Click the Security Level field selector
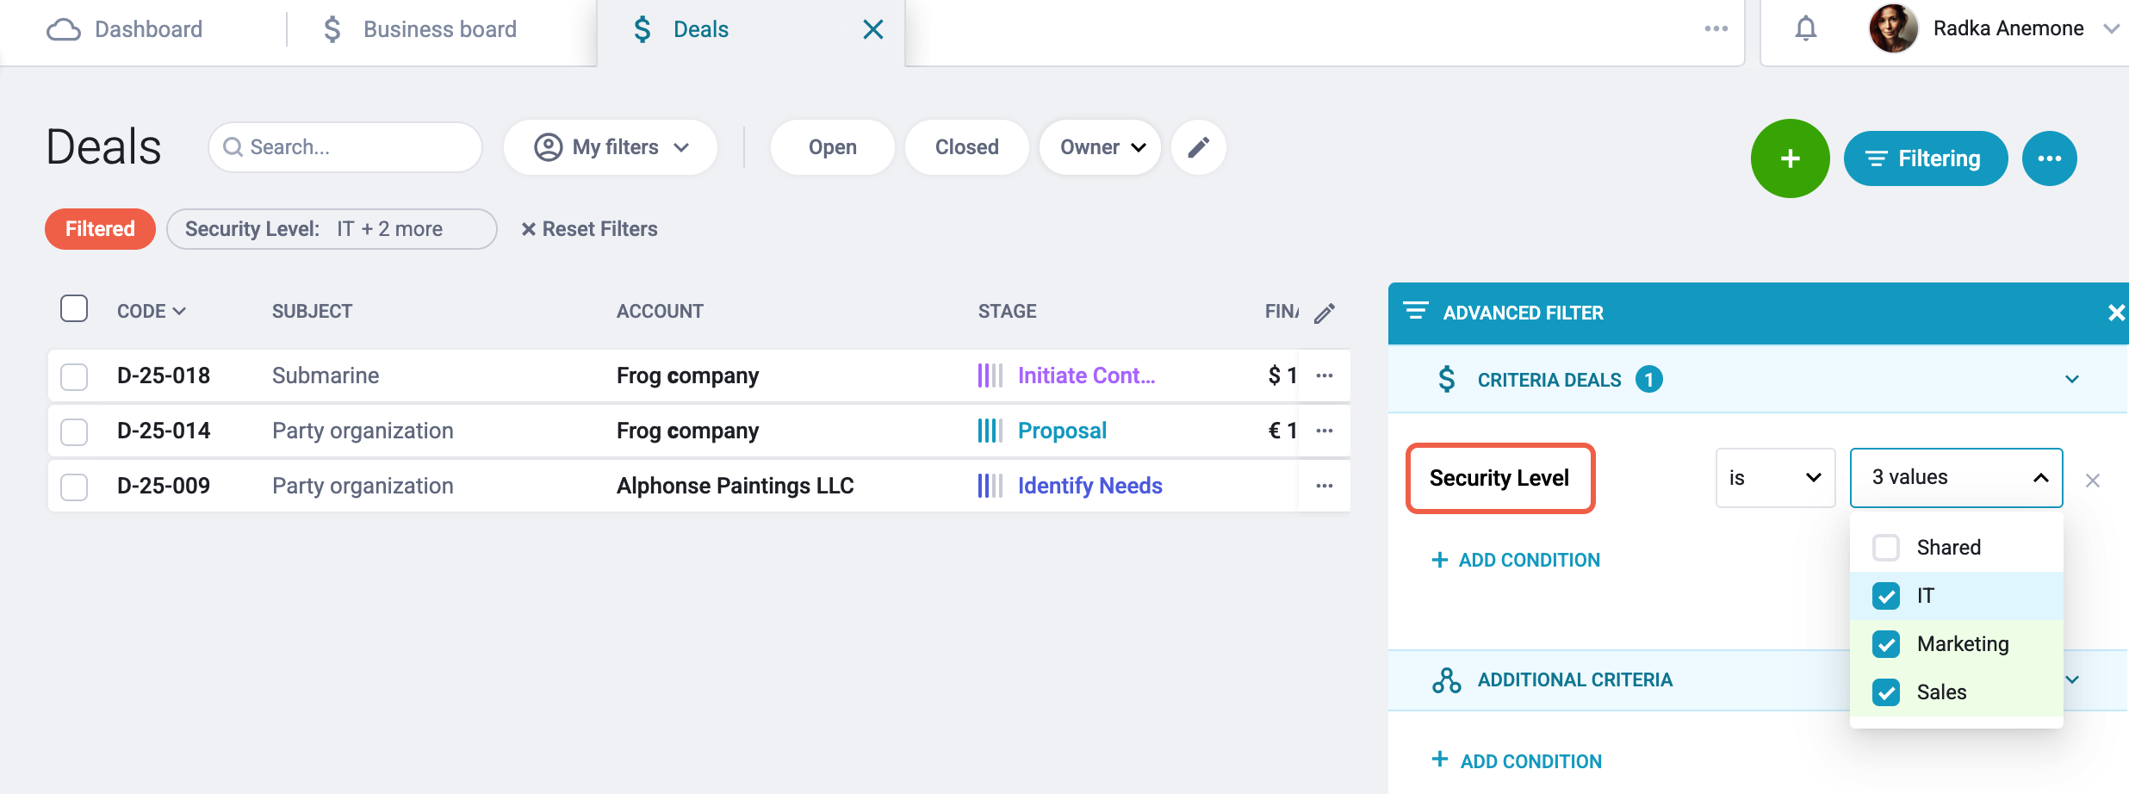The height and width of the screenshot is (794, 2129). (x=1500, y=478)
